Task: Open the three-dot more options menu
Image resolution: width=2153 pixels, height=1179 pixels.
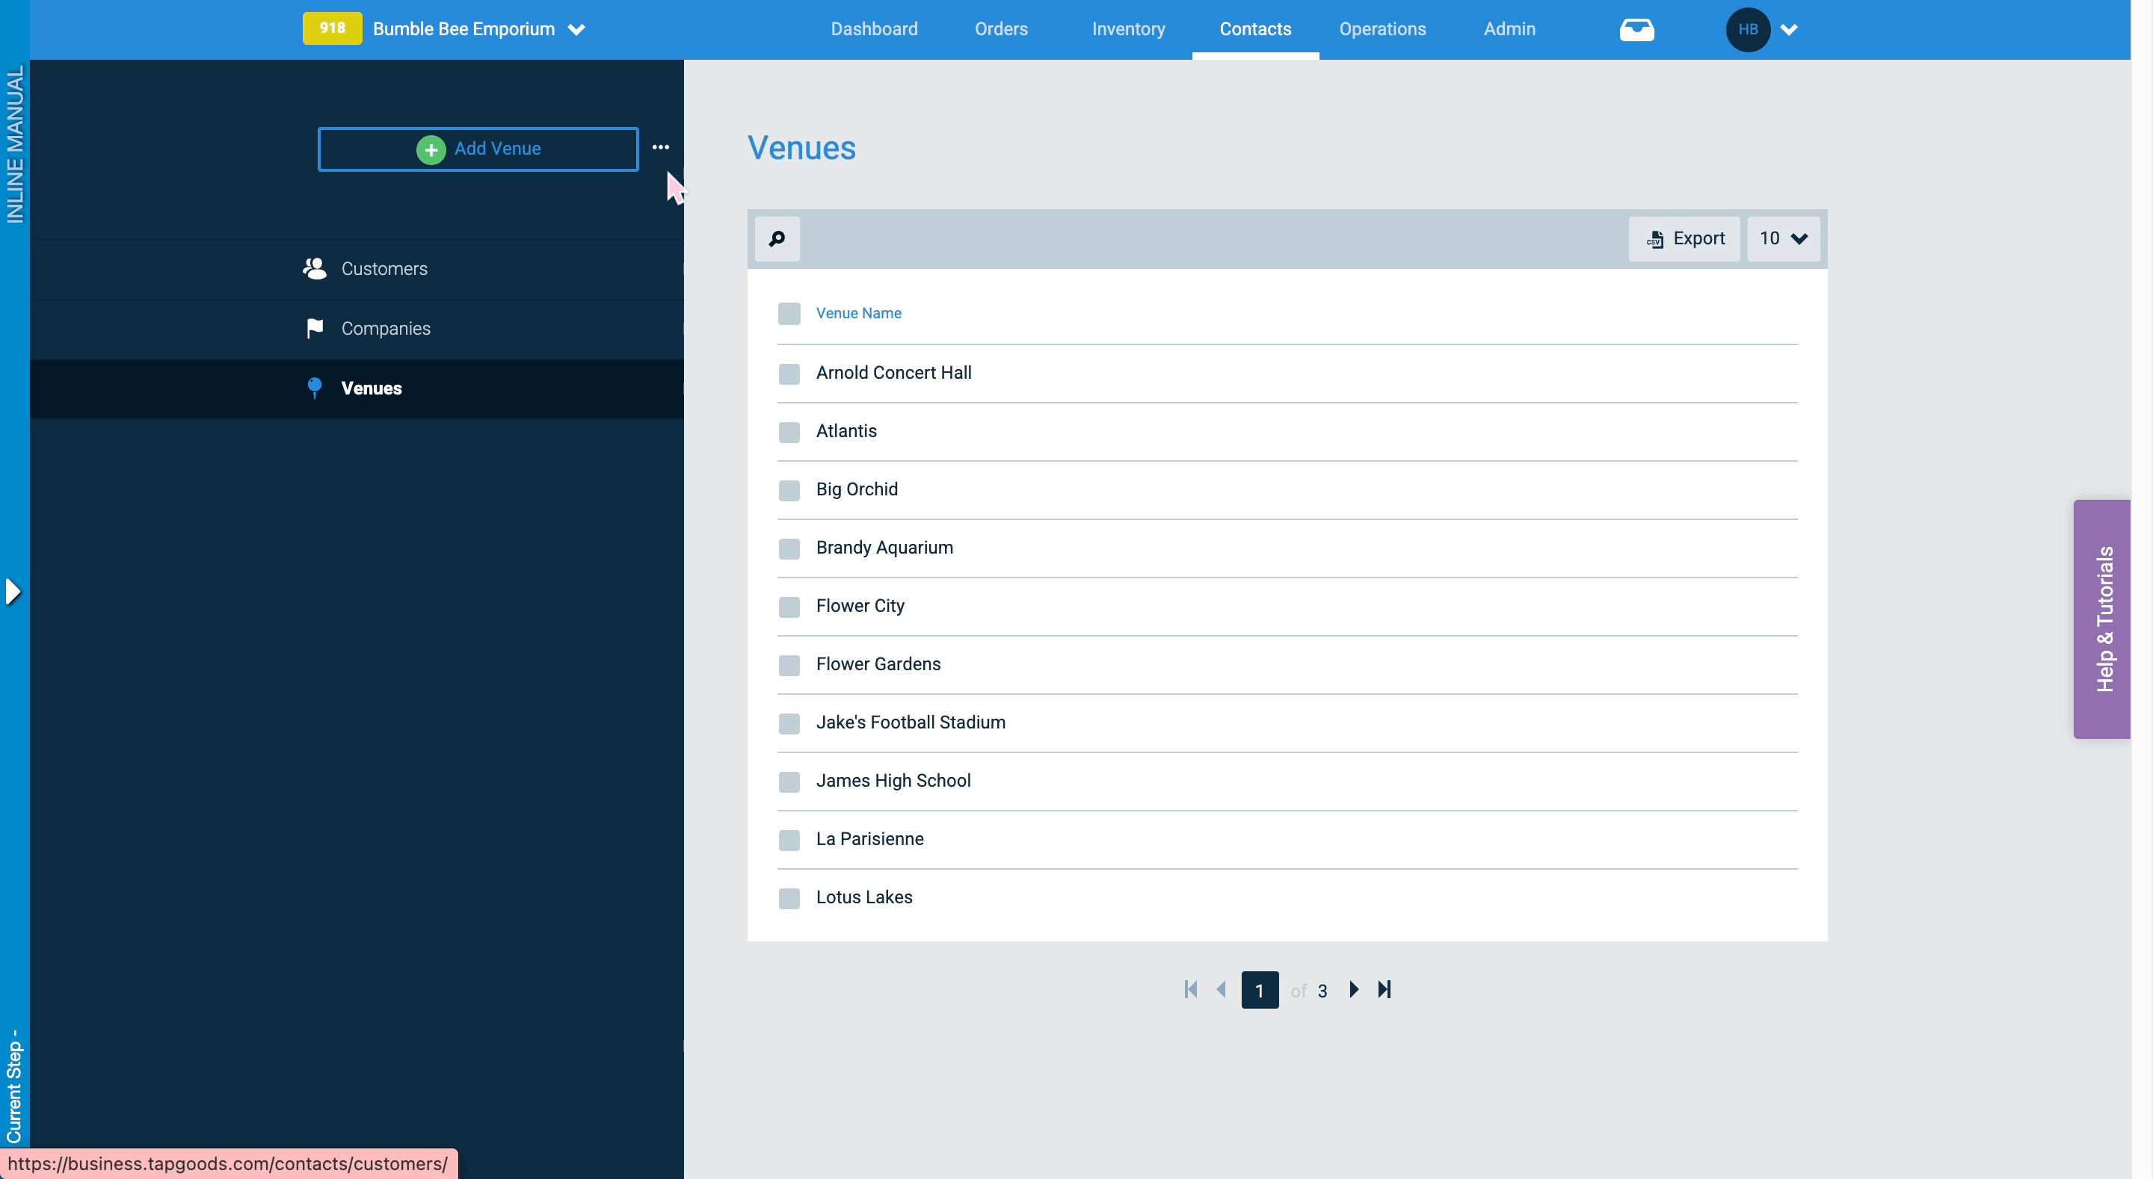Action: point(660,147)
